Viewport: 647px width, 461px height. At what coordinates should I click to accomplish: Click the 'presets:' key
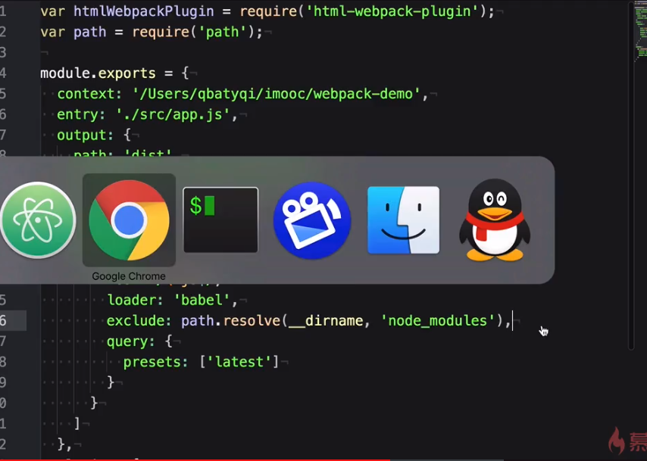tap(155, 362)
